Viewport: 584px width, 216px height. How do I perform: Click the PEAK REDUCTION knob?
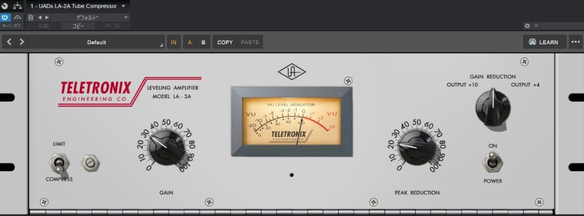[417, 148]
